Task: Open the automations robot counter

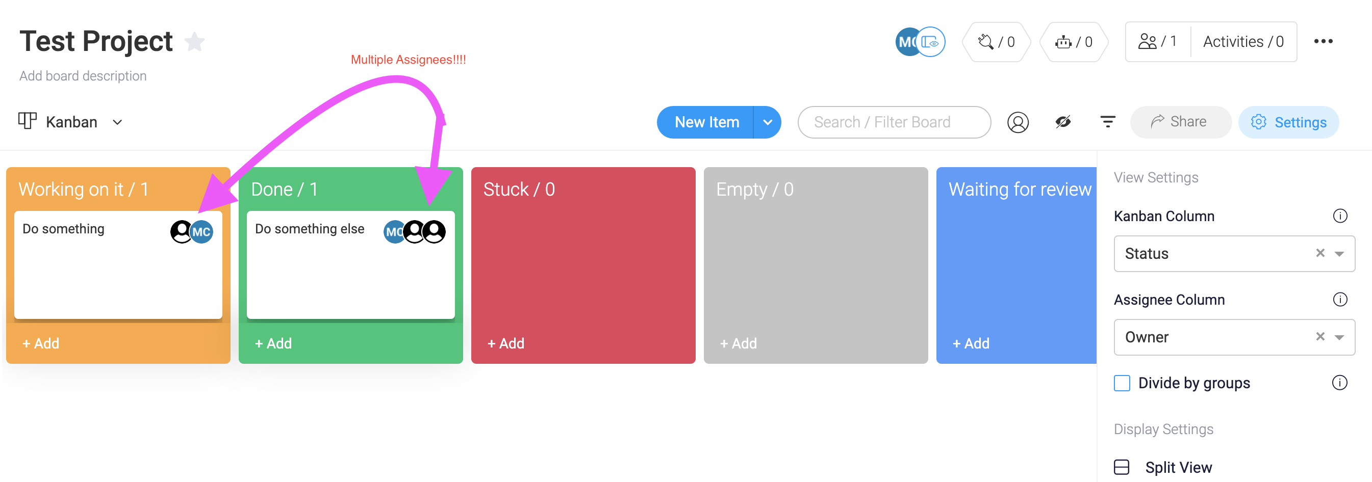Action: [x=1073, y=41]
